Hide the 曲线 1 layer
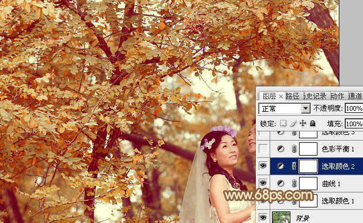 click(263, 183)
